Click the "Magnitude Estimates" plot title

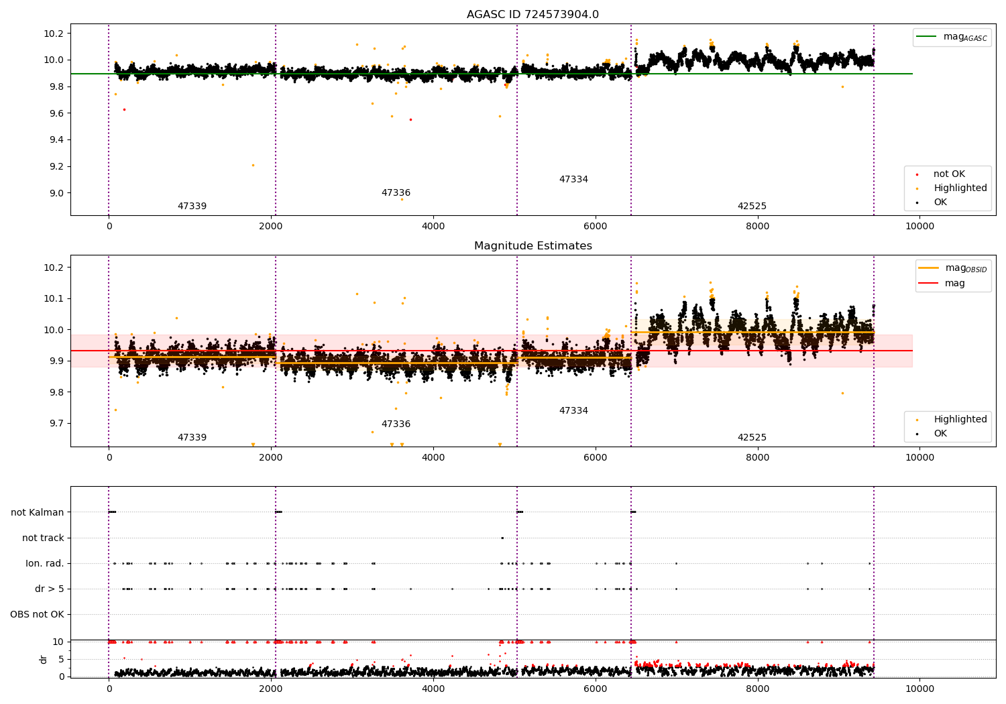tap(533, 246)
